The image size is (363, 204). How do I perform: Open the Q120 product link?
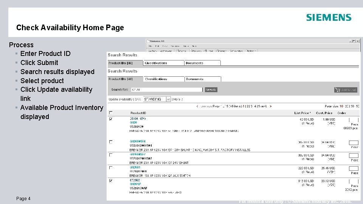click(133, 122)
